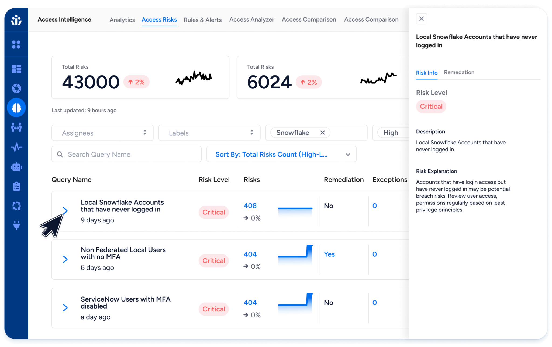Open the people collaboration icon in sidebar
This screenshot has height=347, width=552.
pyautogui.click(x=16, y=127)
